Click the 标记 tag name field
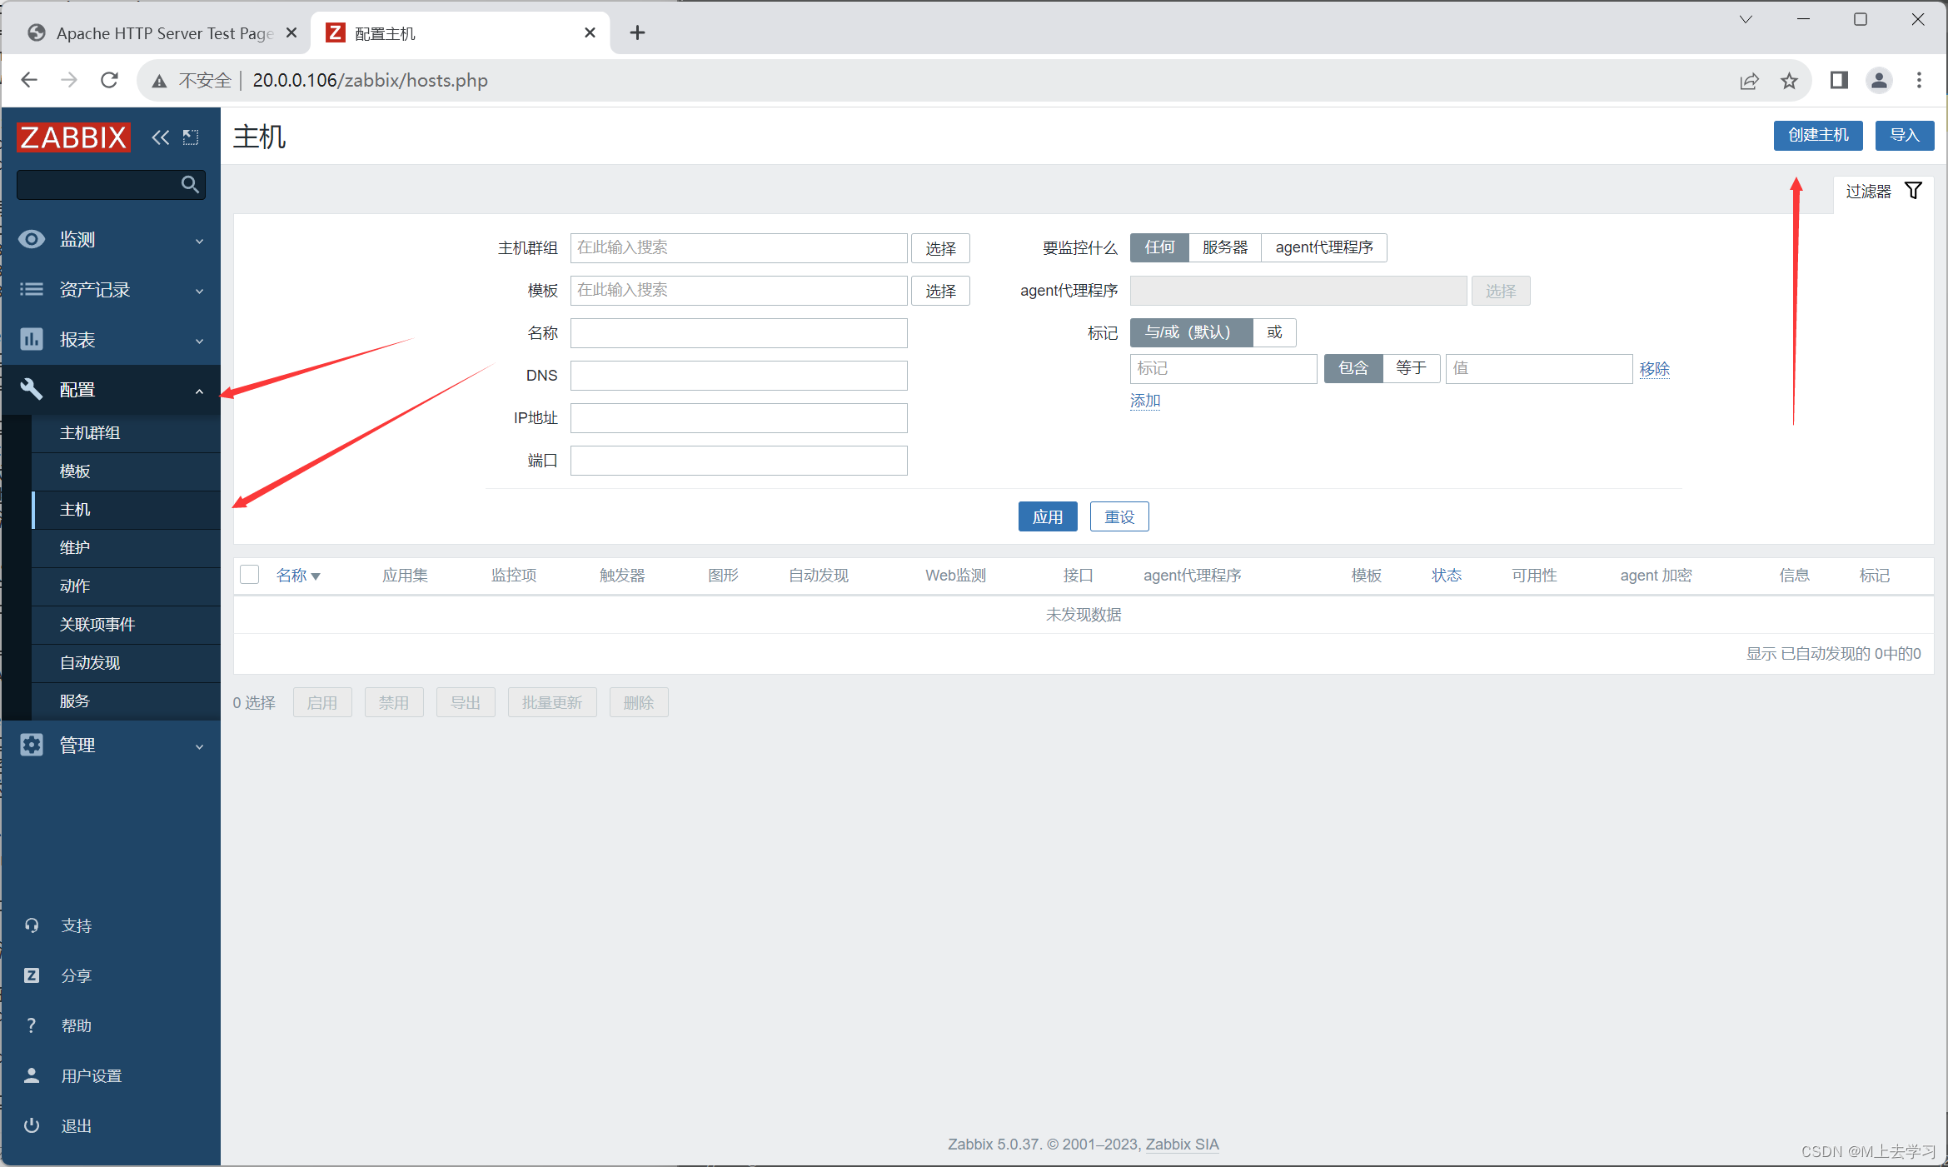Image resolution: width=1948 pixels, height=1167 pixels. tap(1223, 368)
